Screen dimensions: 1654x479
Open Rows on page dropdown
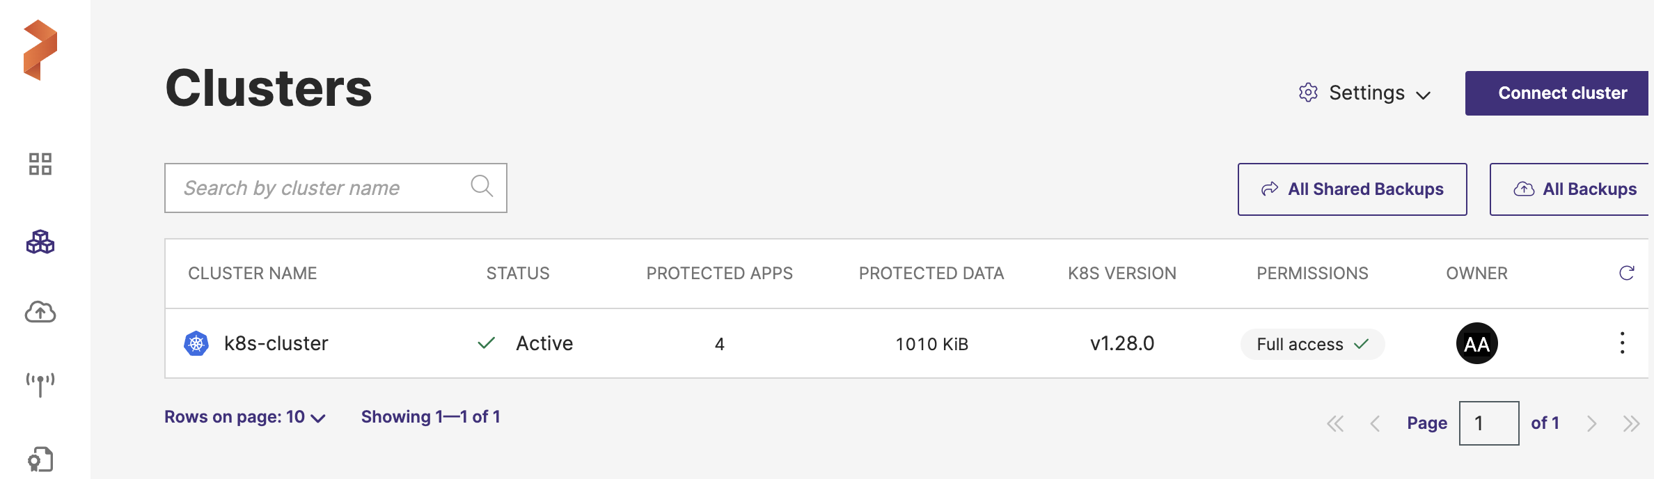click(x=245, y=417)
